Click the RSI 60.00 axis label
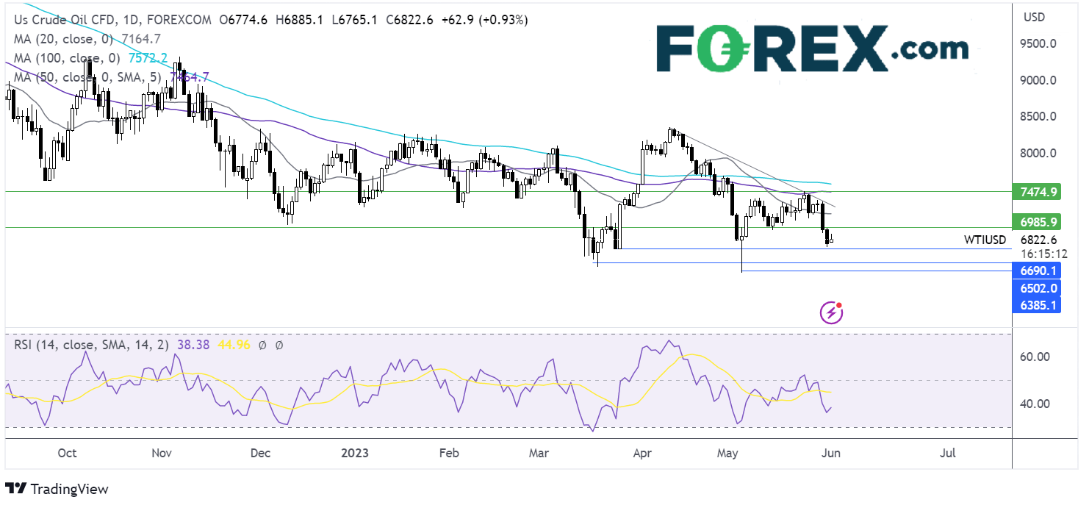 click(x=1035, y=357)
